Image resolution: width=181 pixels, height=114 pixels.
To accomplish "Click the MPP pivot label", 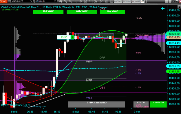I will pos(89,81).
